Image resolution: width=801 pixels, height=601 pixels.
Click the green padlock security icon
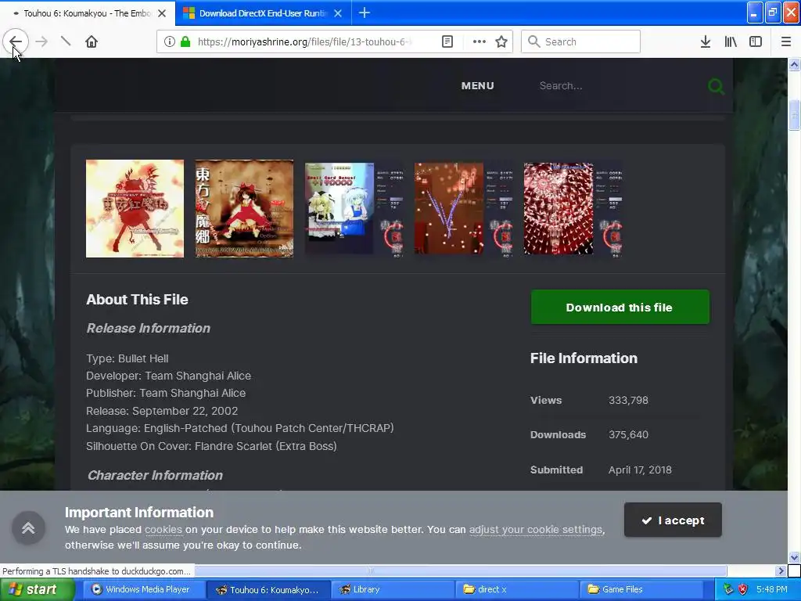[185, 41]
